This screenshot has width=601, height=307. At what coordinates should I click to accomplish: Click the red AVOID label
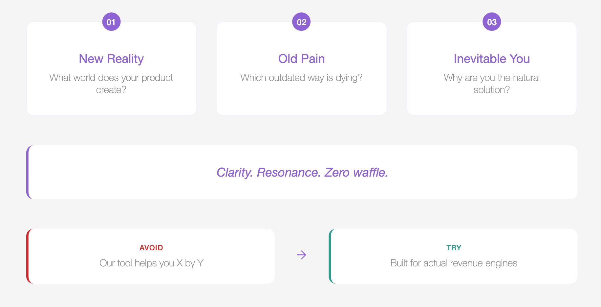[151, 248]
